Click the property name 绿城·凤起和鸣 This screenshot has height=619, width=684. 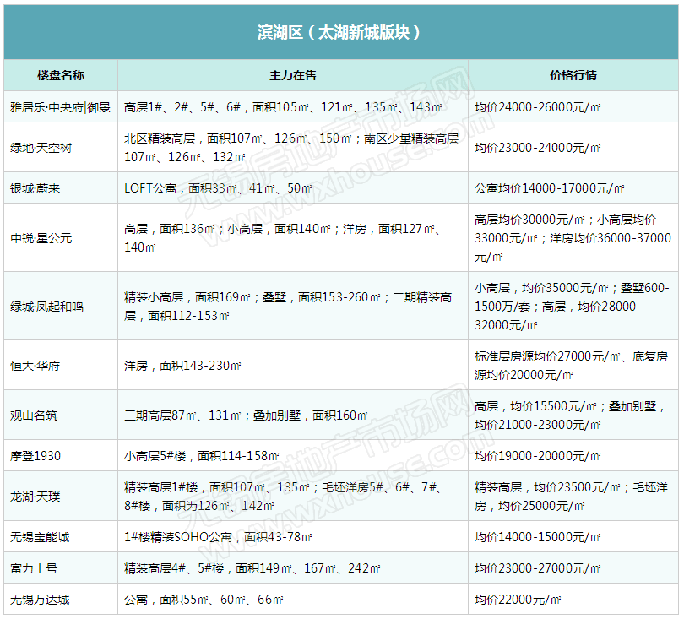(46, 307)
